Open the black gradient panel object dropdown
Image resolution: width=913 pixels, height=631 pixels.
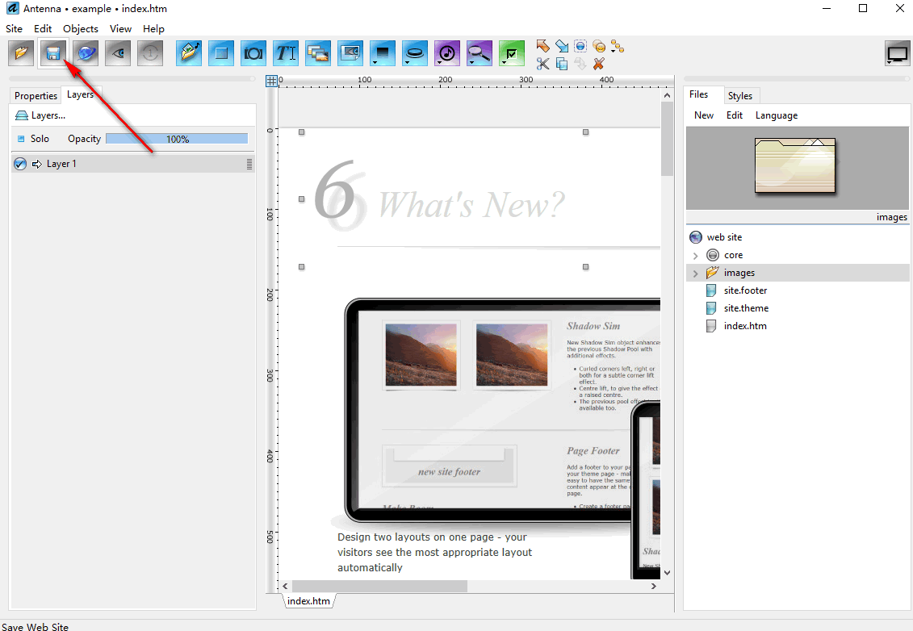point(383,53)
